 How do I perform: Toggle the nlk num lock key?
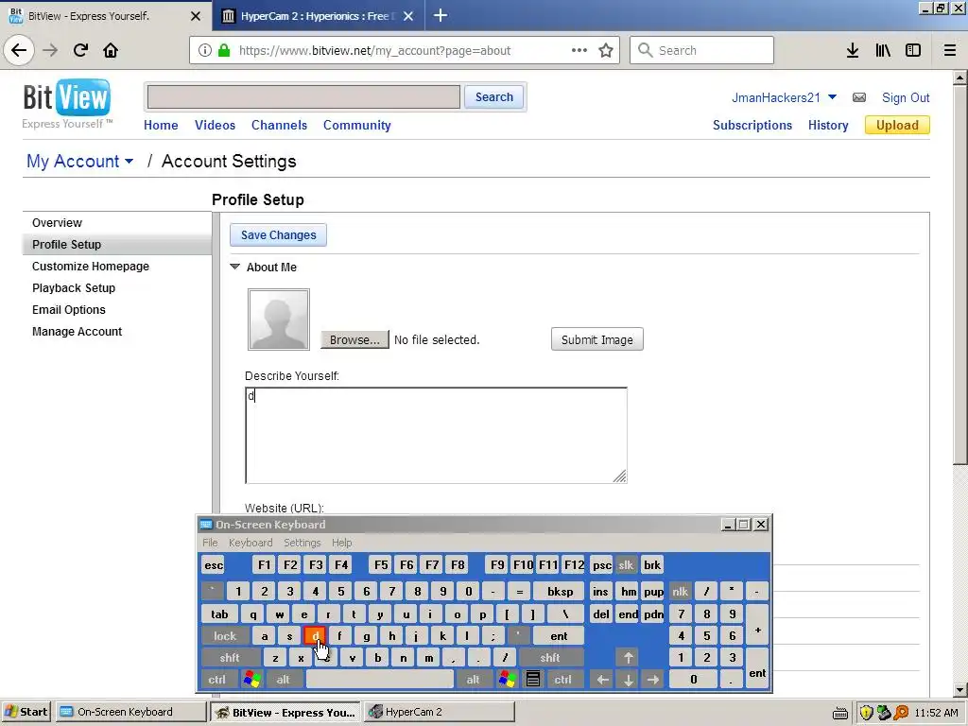680,592
